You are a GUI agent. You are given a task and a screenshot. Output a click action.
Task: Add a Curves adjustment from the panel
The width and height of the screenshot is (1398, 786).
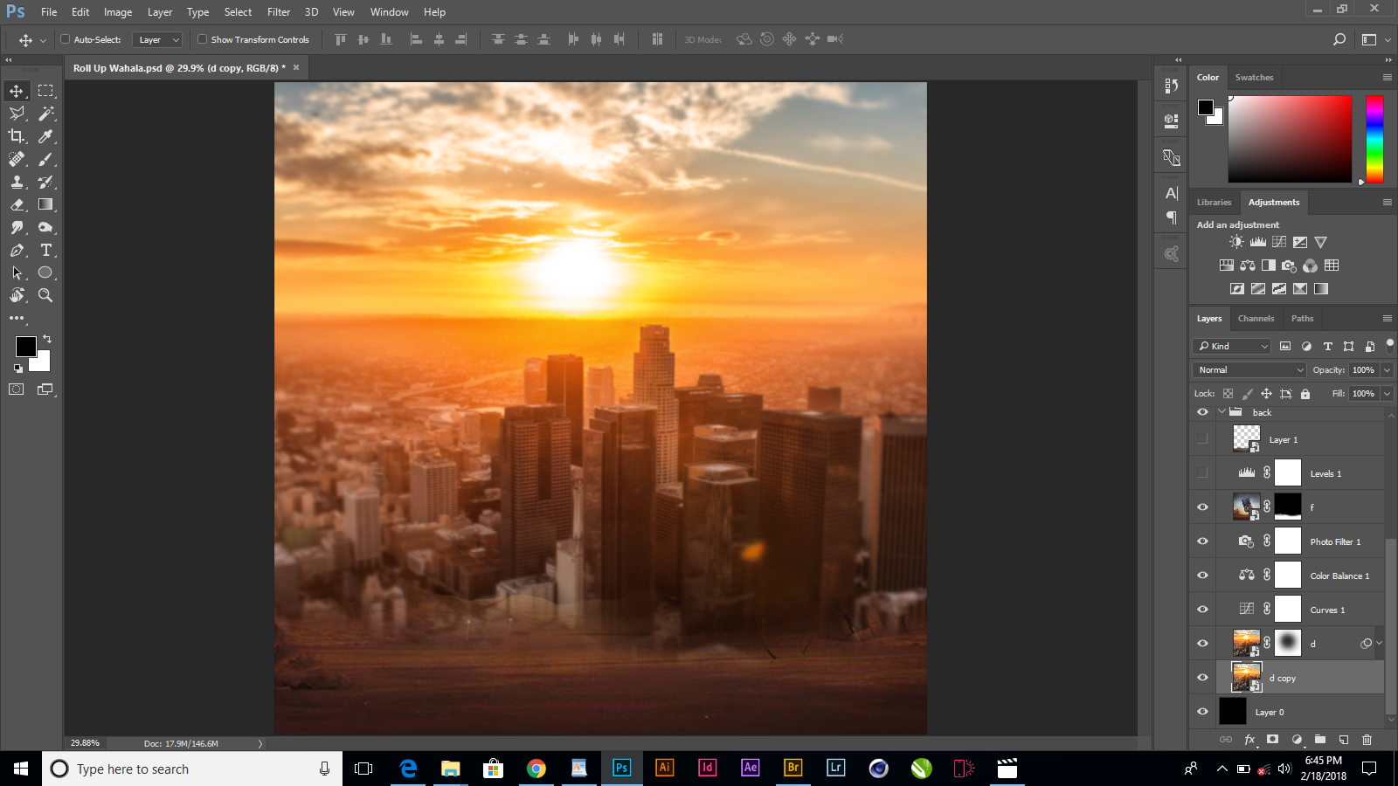point(1279,242)
